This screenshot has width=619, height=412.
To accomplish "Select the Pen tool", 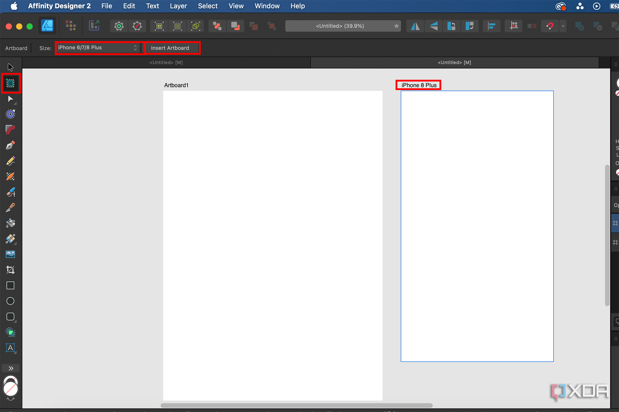I will point(10,145).
